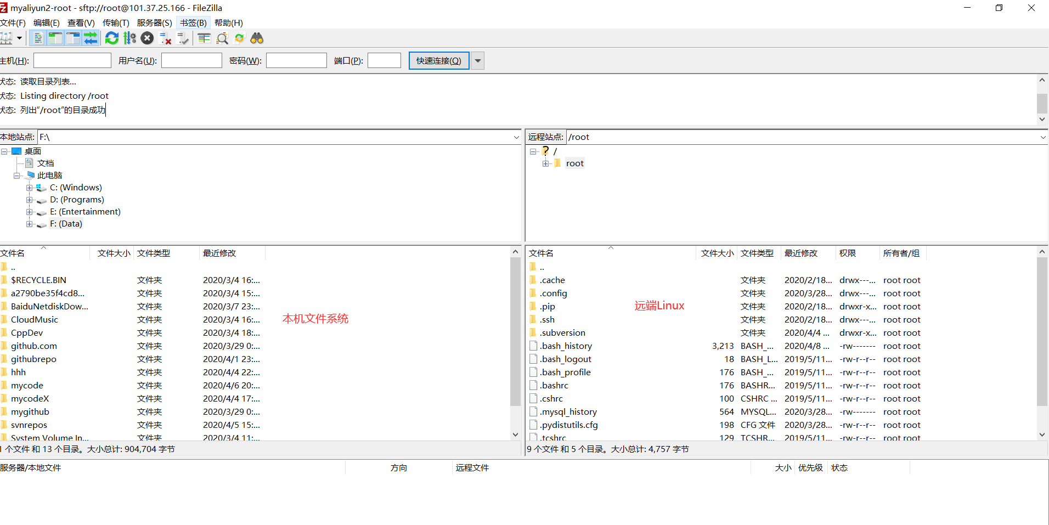Expand the remote root folder node
1049x525 pixels.
tap(545, 163)
